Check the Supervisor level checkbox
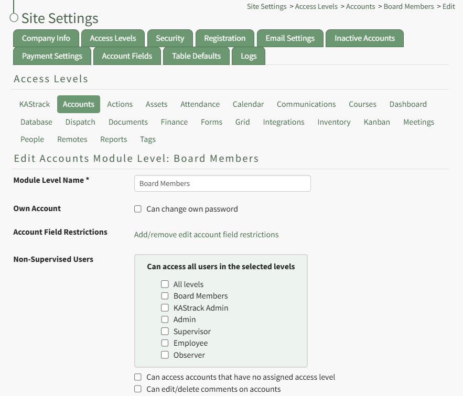 click(165, 332)
